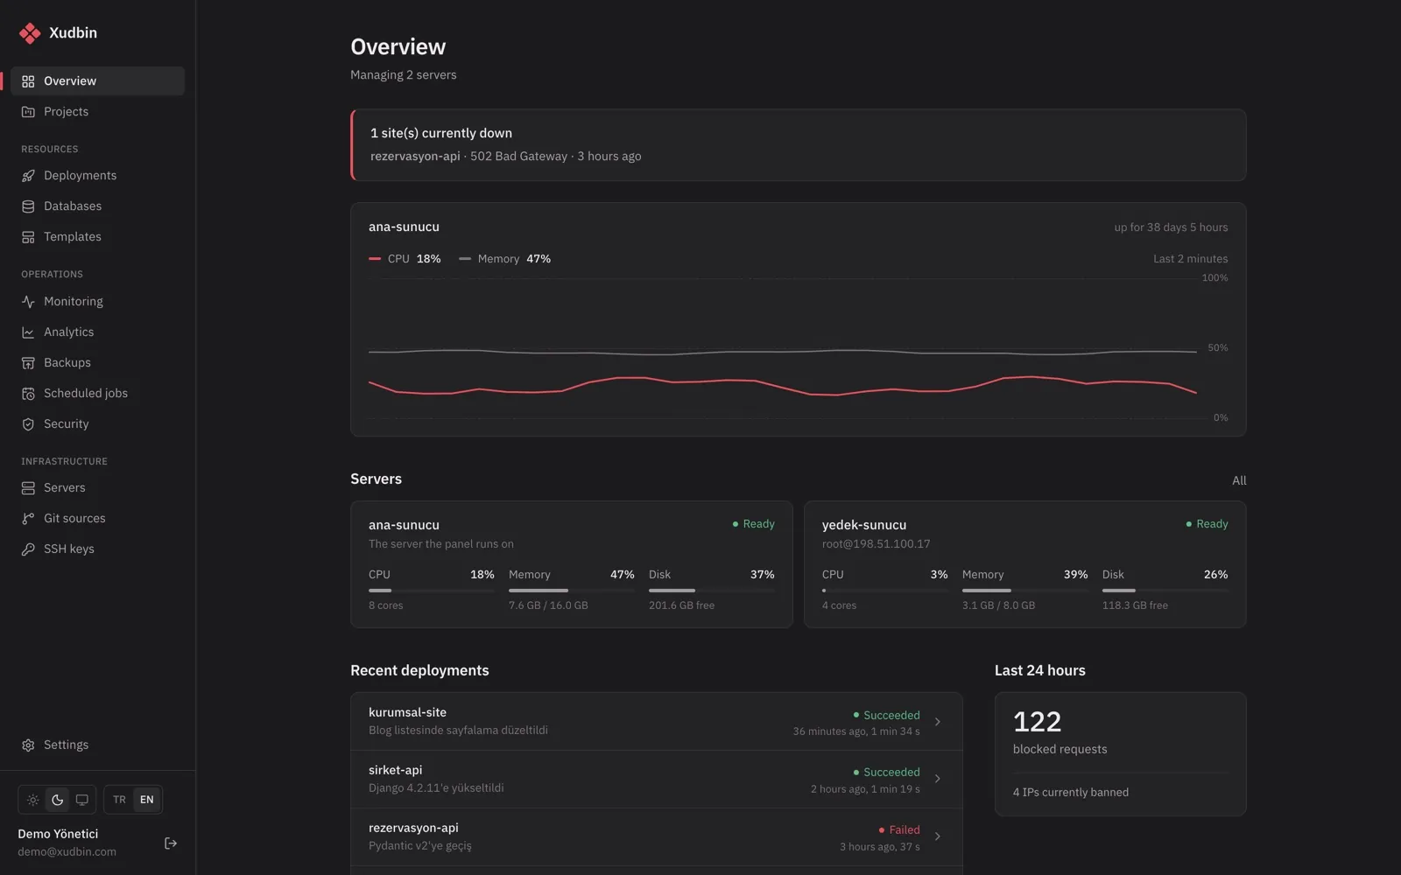Screen dimensions: 1401x875
Task: Click ana-sunucu Memory usage bar
Action: pyautogui.click(x=572, y=591)
